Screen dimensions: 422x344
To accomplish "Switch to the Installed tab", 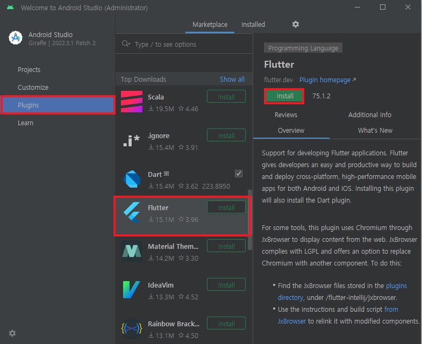I will [x=253, y=25].
